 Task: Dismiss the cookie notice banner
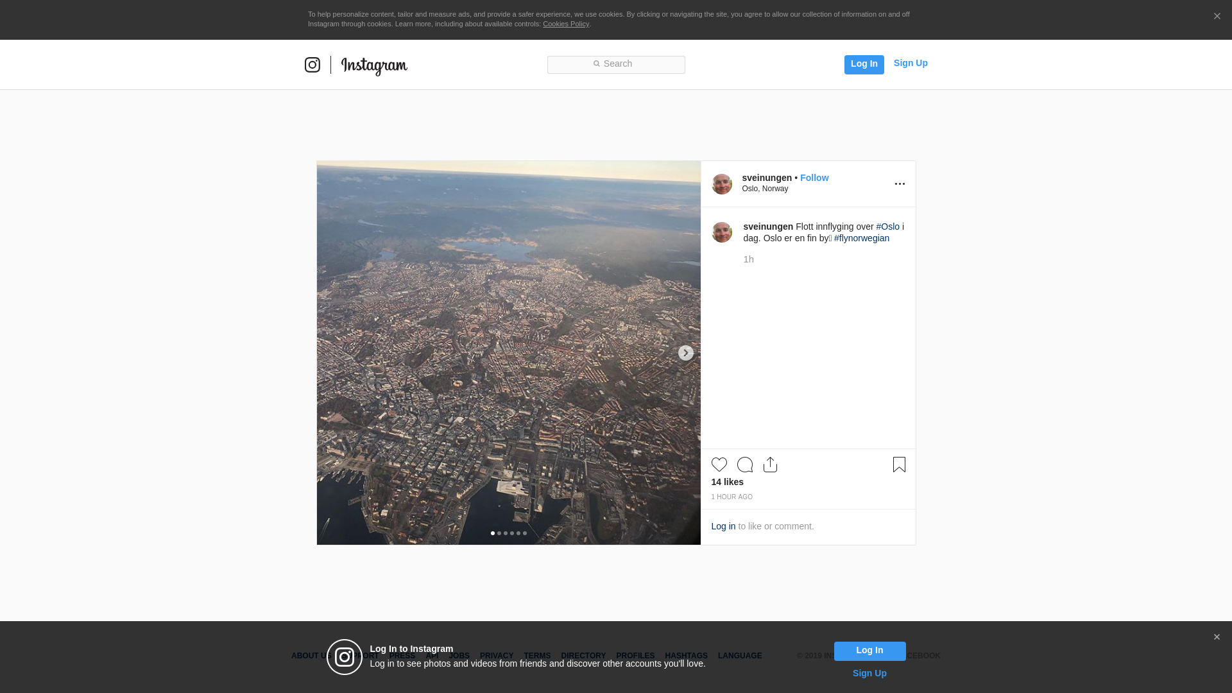pos(1217,17)
